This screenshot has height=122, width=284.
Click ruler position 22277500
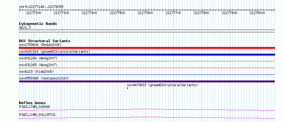pos(117,13)
